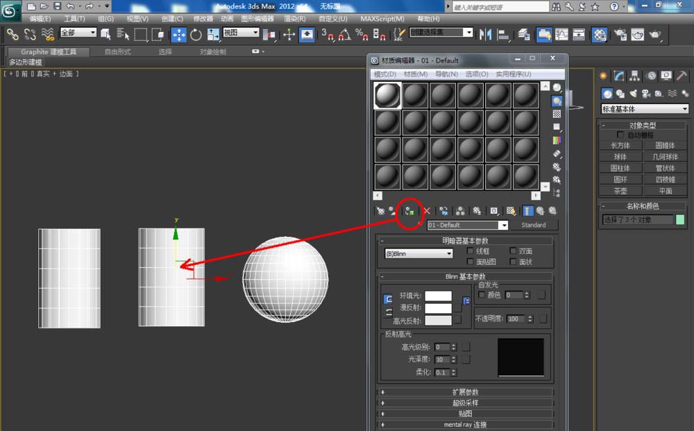Click the Mirror tool icon
This screenshot has height=431, width=694.
pyautogui.click(x=486, y=34)
